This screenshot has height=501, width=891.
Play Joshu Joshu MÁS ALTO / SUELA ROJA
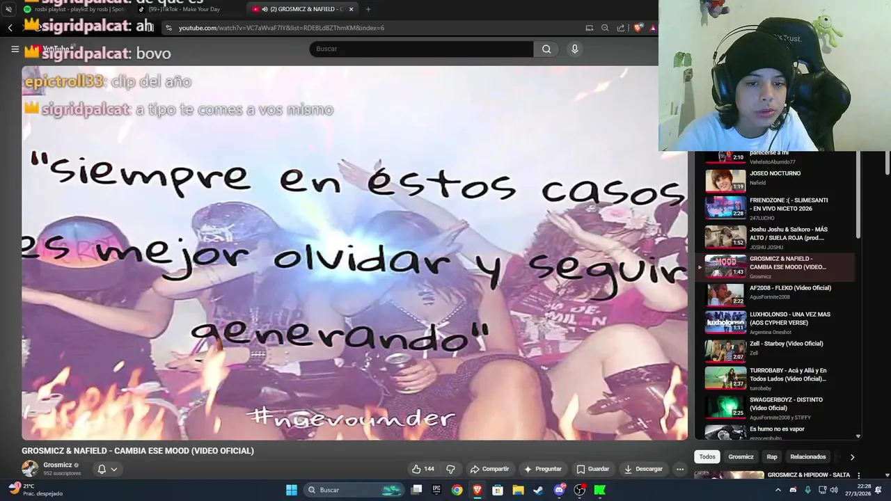[775, 237]
